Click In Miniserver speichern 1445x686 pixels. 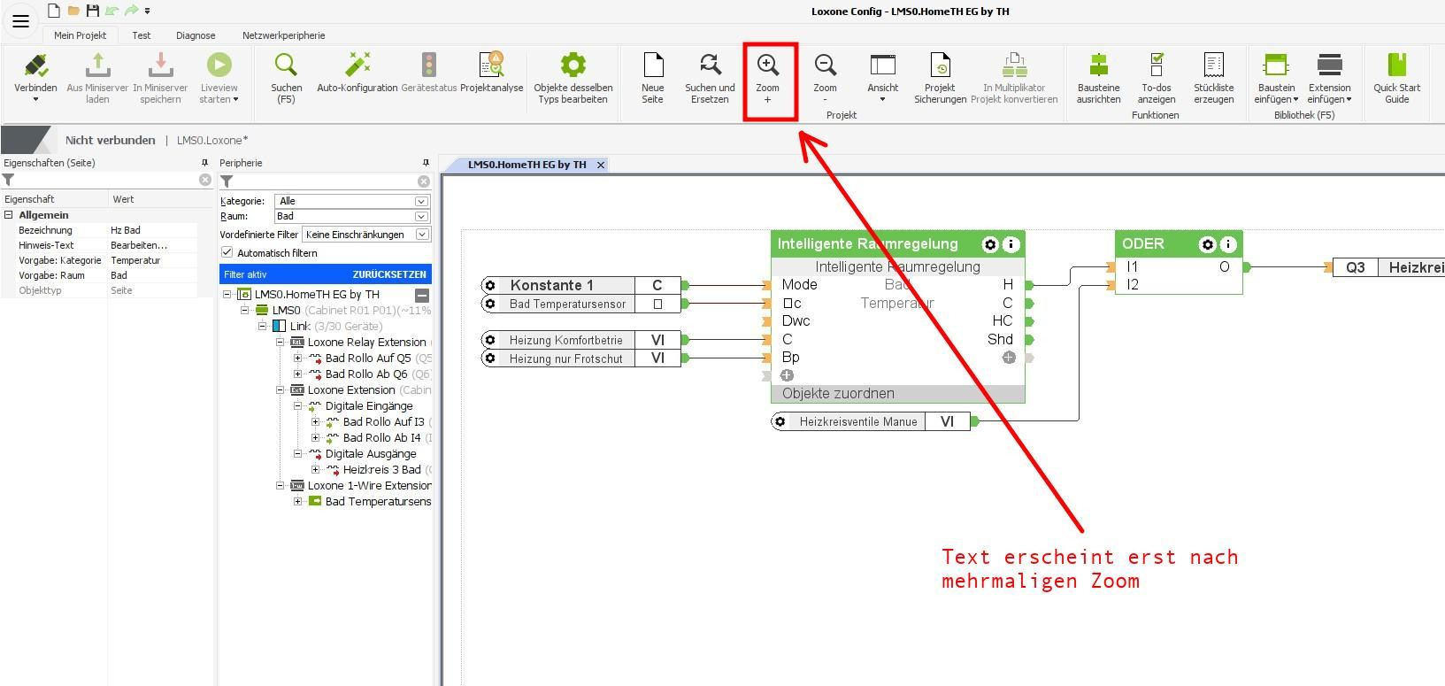(x=160, y=77)
